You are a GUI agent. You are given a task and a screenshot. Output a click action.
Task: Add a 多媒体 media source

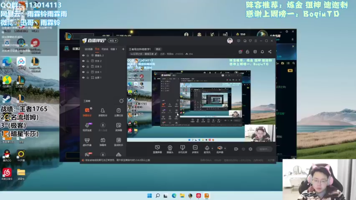coord(195,149)
